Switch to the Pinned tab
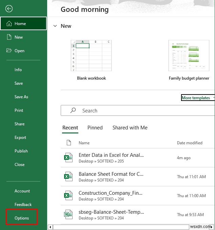 (x=95, y=128)
